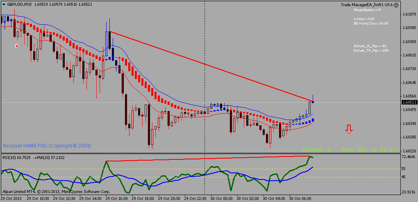Click the LotSize = 0.01 text
418x202 pixels.
[x=364, y=19]
